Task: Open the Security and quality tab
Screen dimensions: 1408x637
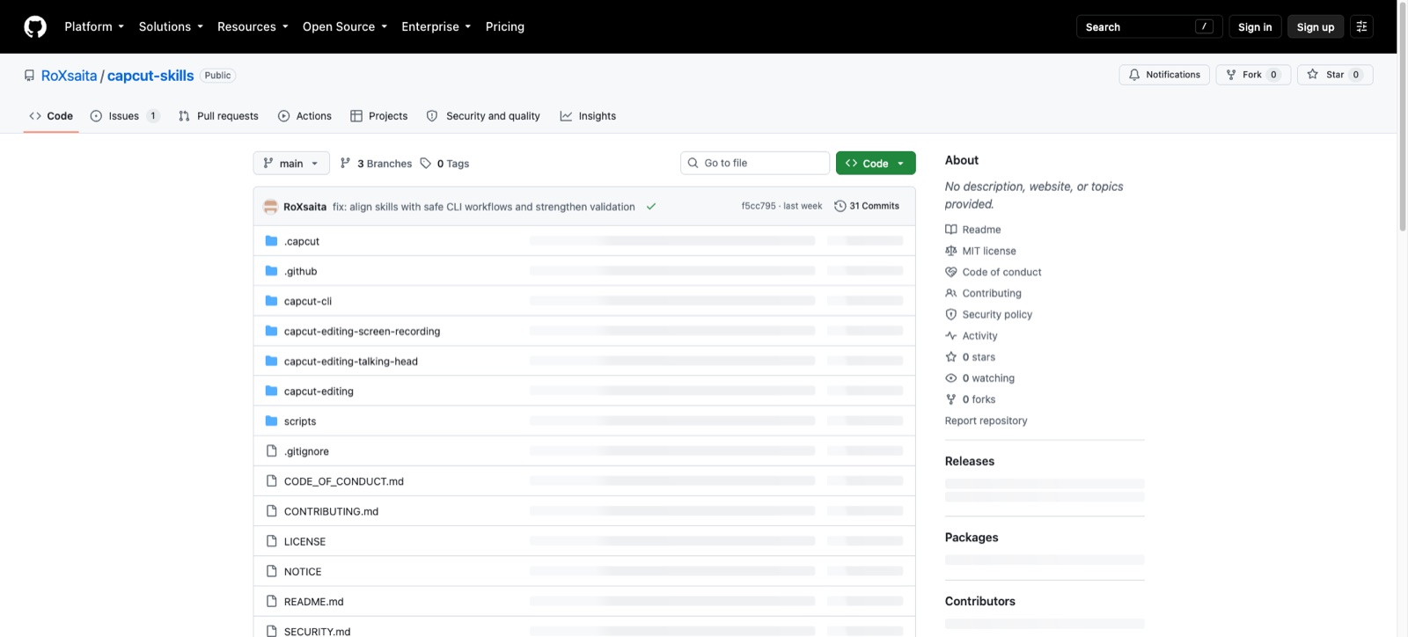Action: click(x=483, y=116)
